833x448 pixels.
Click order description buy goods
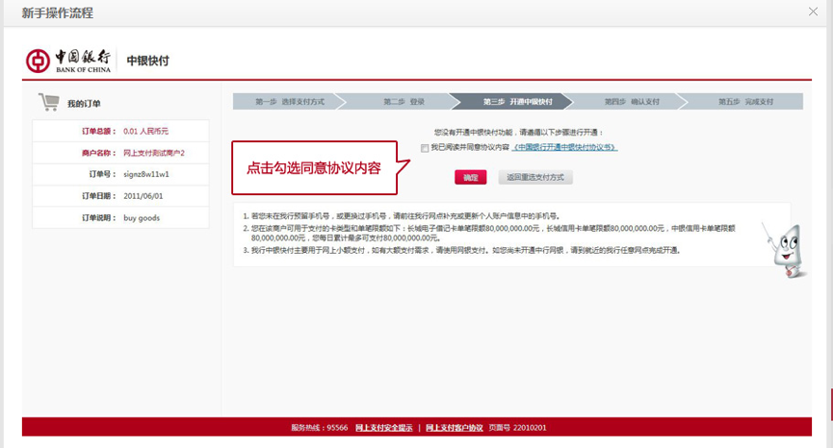point(142,218)
